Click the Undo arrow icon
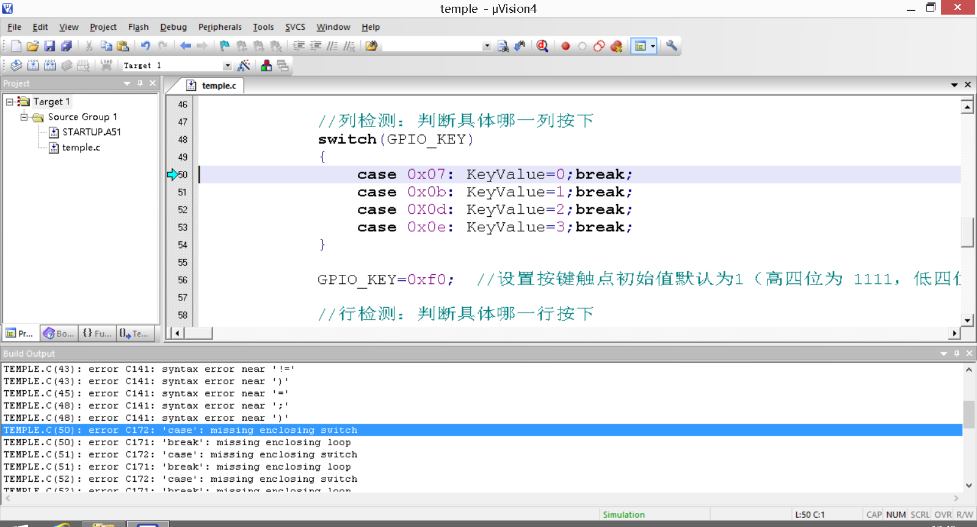The width and height of the screenshot is (977, 527). pyautogui.click(x=145, y=46)
